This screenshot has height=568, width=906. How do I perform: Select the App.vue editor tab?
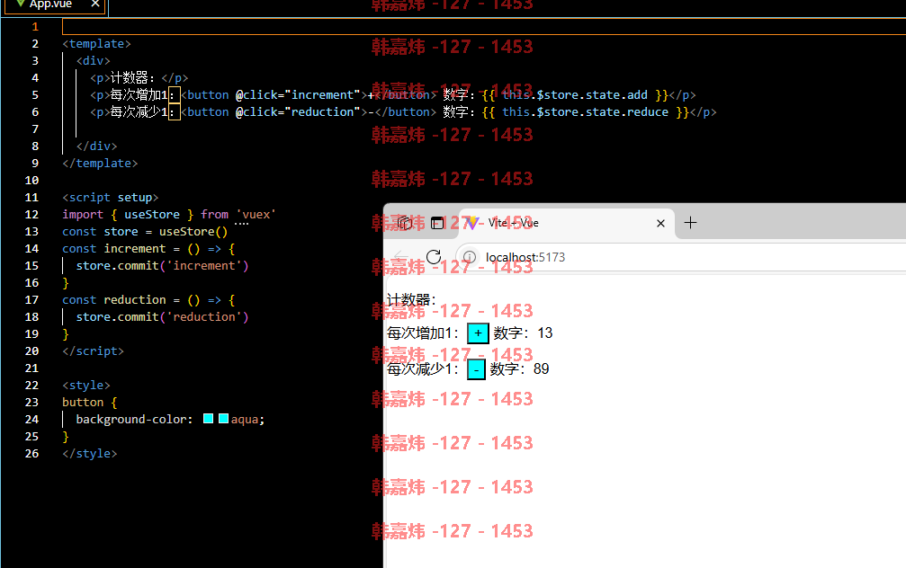56,5
